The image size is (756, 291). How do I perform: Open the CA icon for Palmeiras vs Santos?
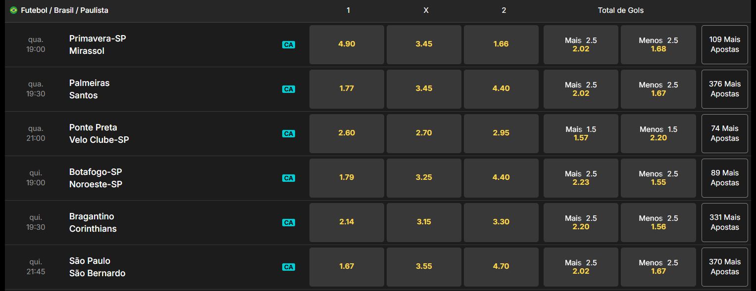pos(289,89)
